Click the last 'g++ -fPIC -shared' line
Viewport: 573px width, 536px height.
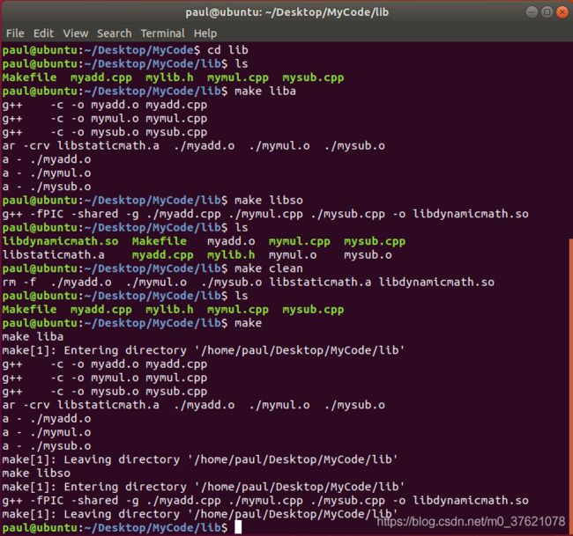(x=265, y=500)
